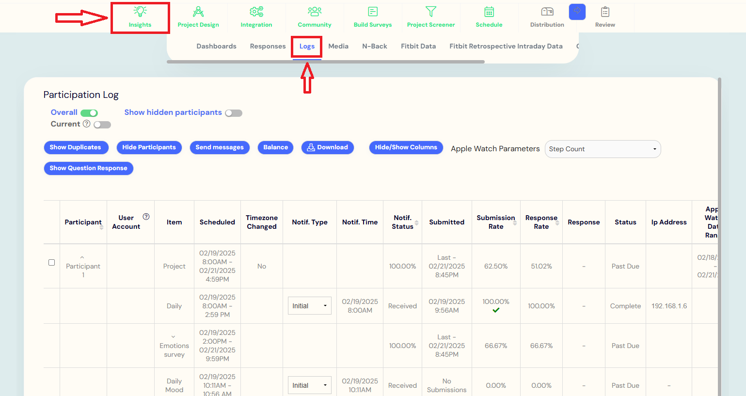Open the N-Back tab

(375, 46)
